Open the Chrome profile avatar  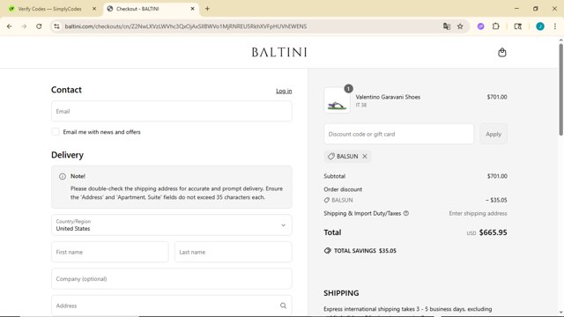(x=540, y=26)
